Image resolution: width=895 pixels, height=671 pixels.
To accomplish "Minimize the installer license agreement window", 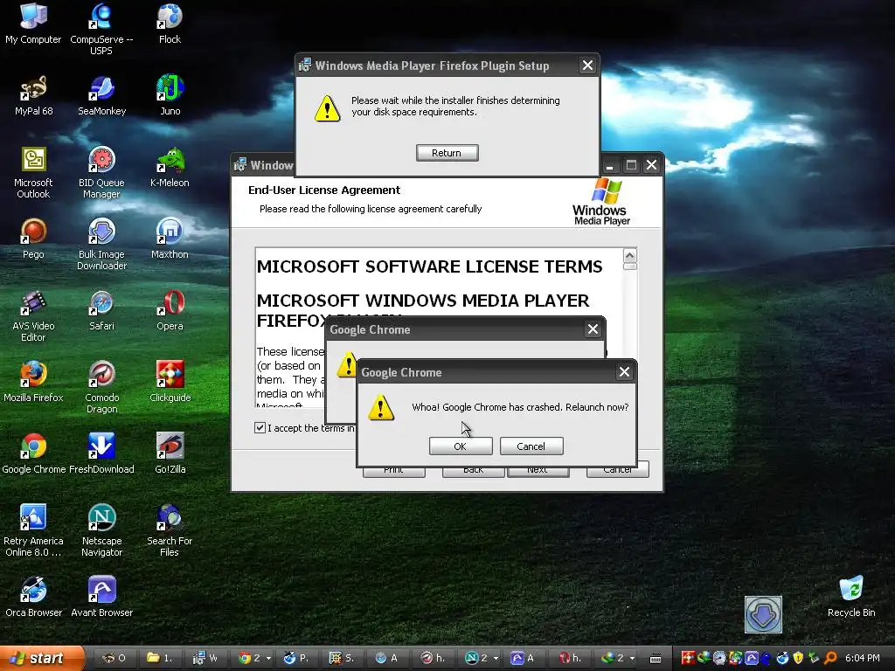I will tap(609, 165).
